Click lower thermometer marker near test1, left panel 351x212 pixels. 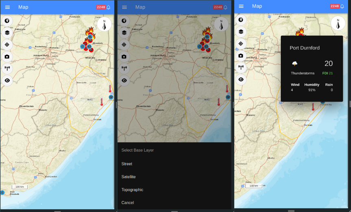102,102
